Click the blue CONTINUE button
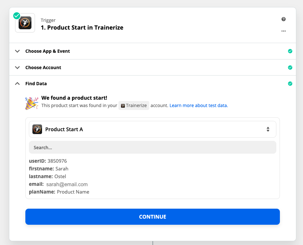The image size is (303, 245). [153, 217]
